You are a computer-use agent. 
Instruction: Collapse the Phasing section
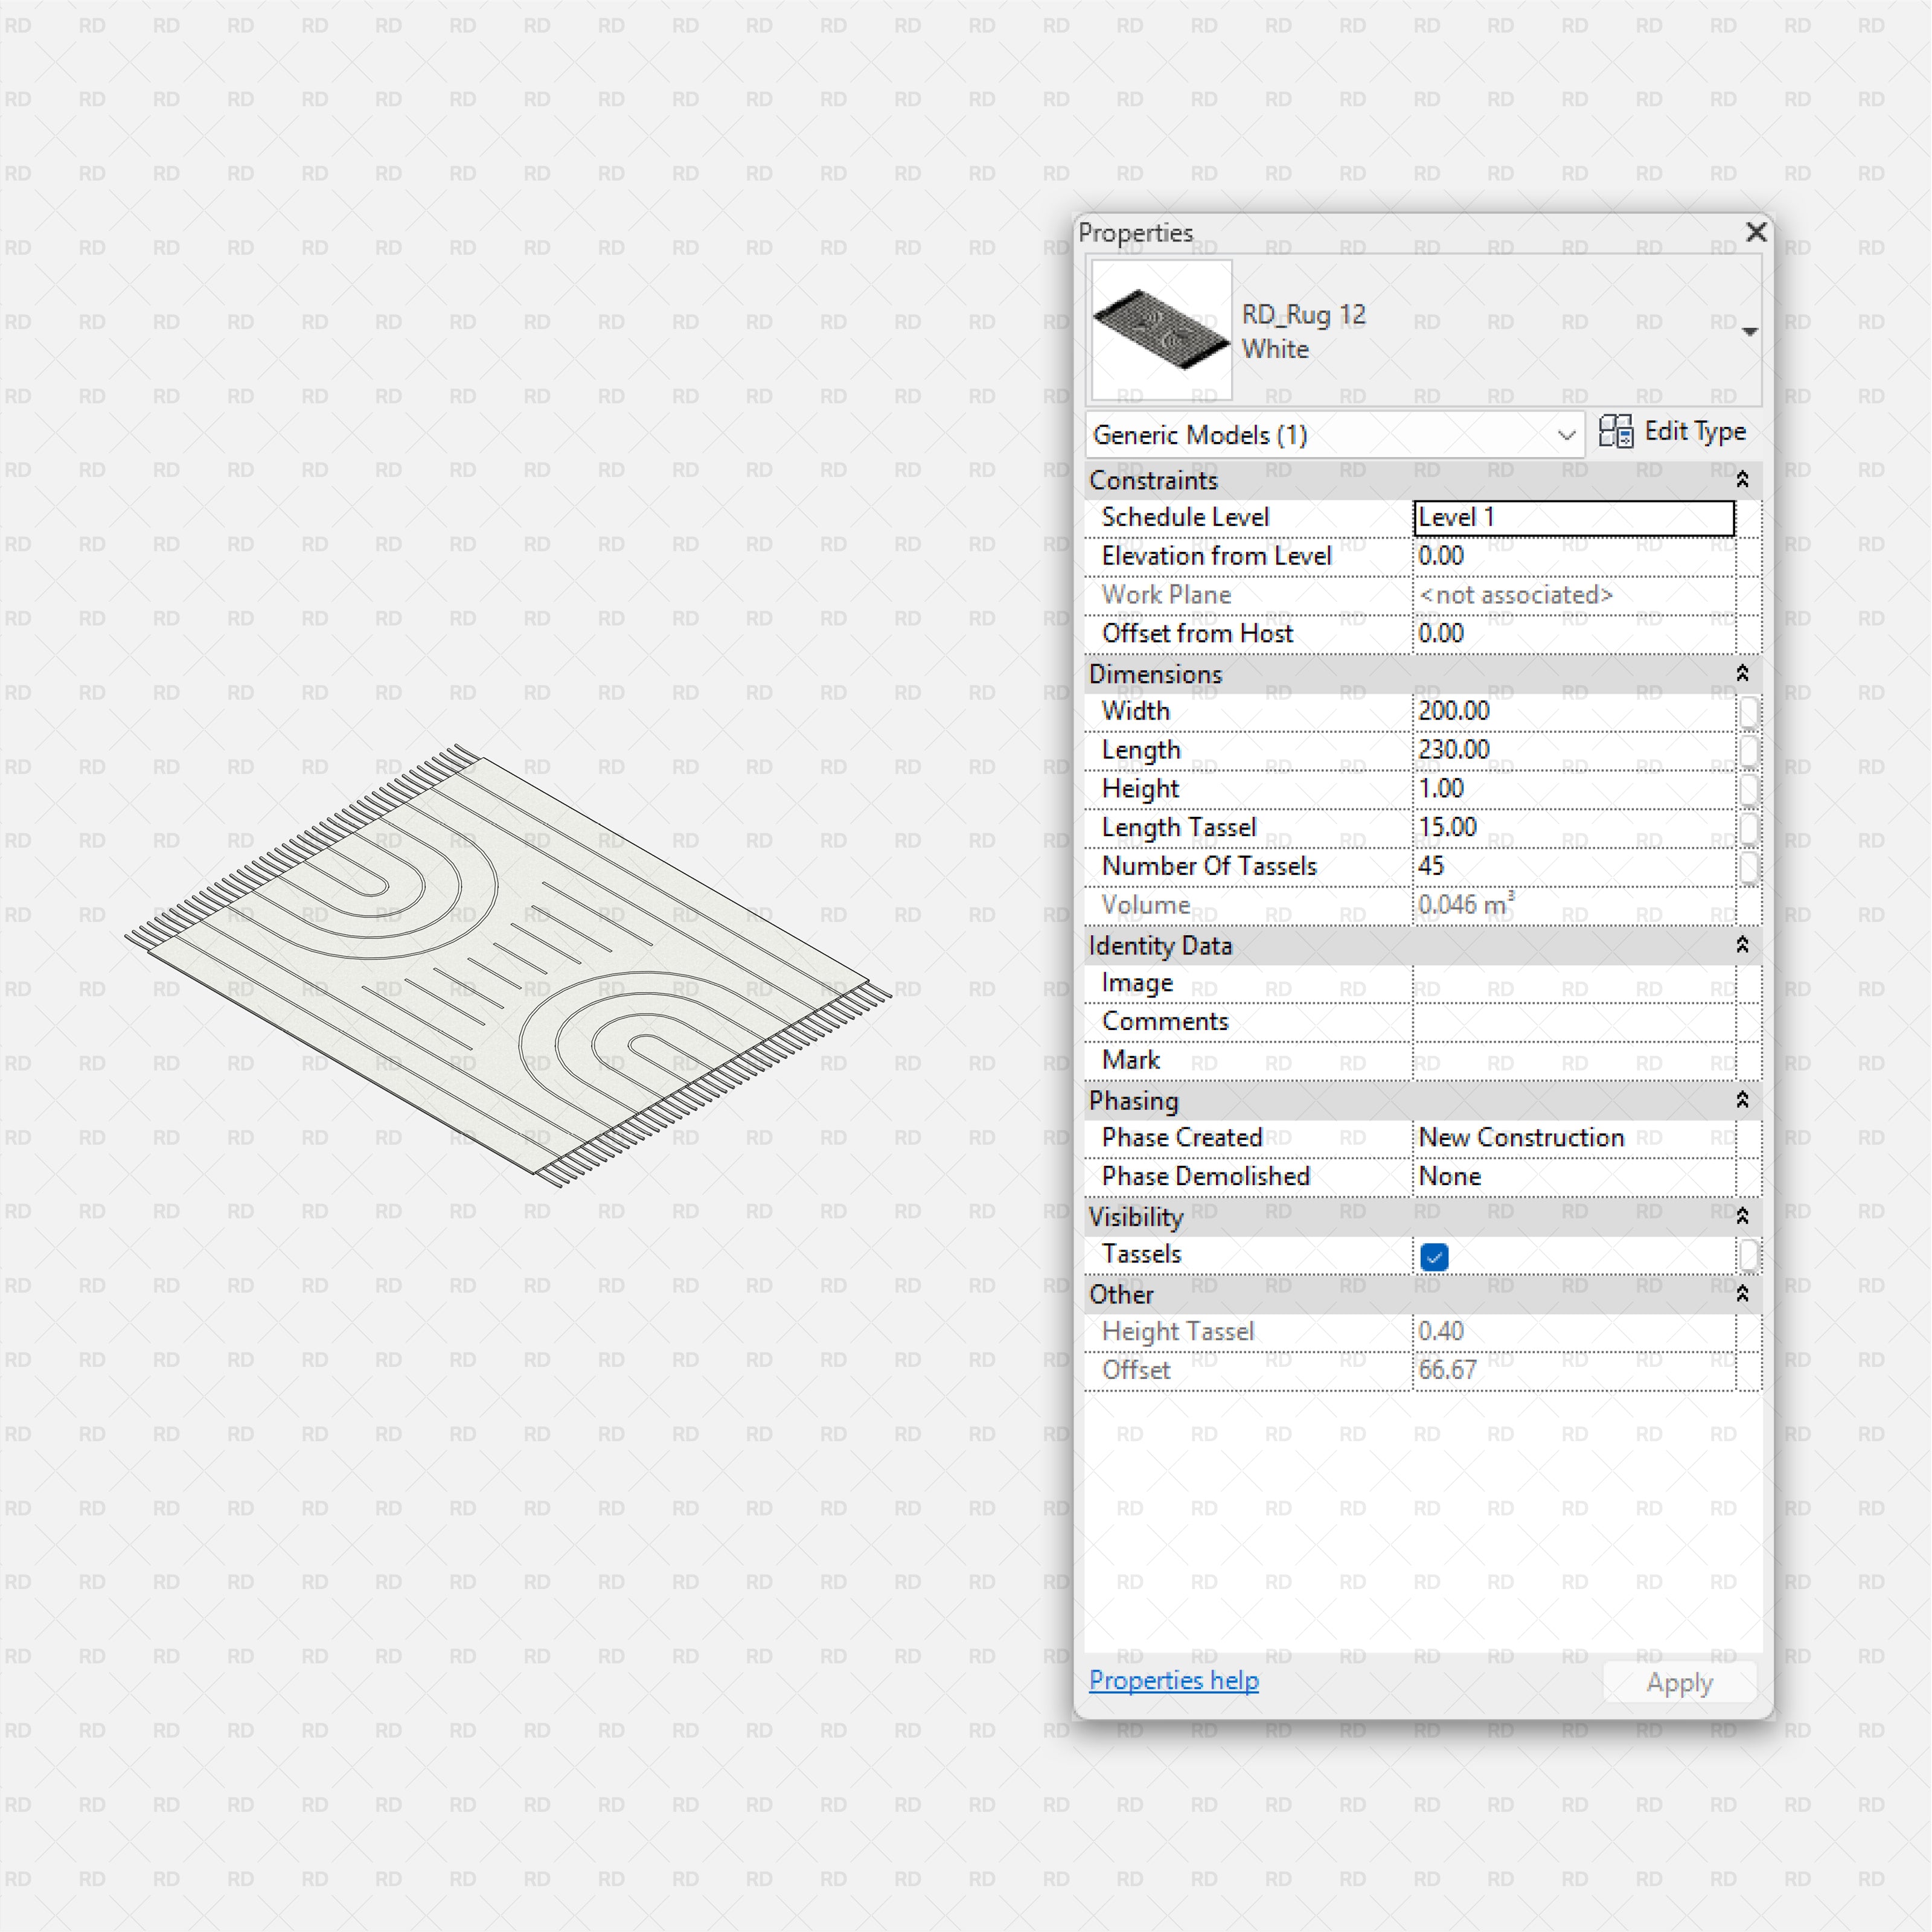(1742, 1100)
